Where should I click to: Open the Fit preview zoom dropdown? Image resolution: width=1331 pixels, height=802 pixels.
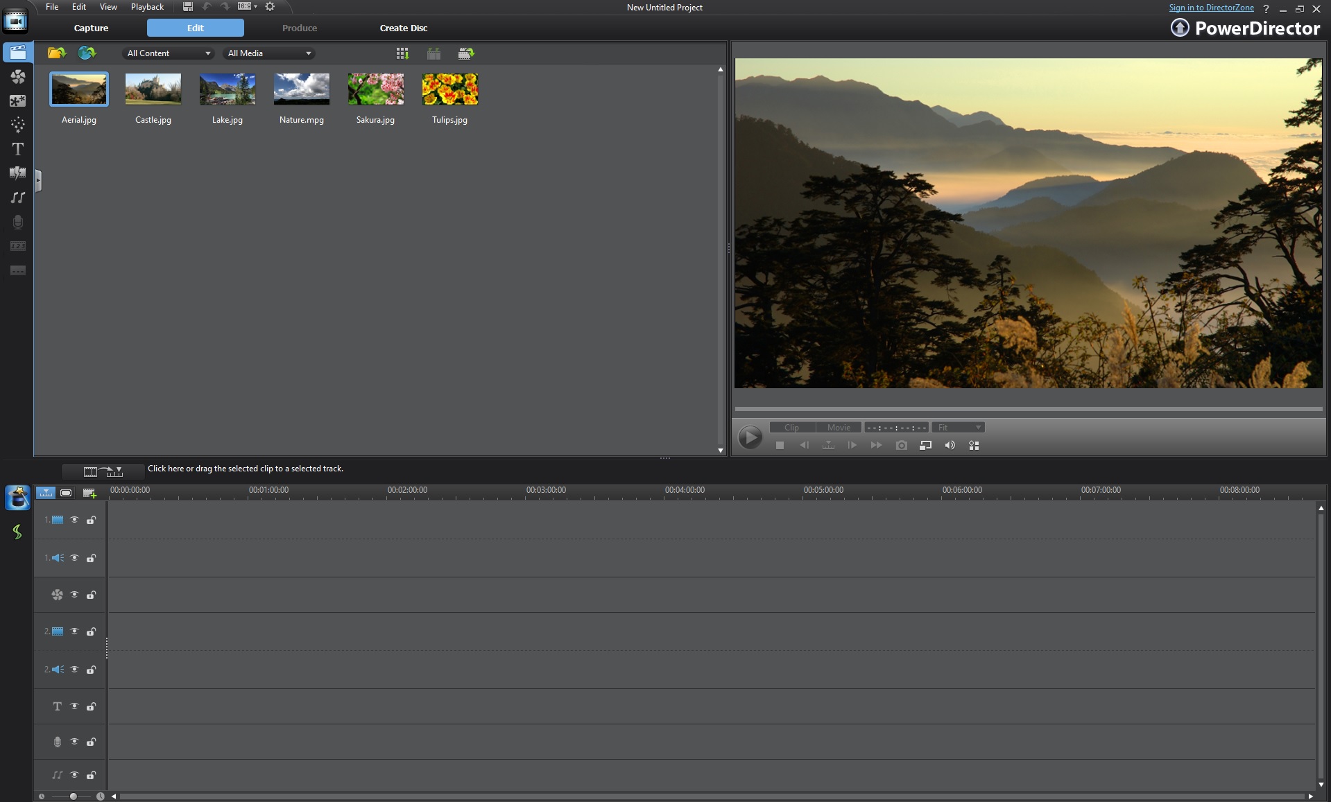point(959,428)
